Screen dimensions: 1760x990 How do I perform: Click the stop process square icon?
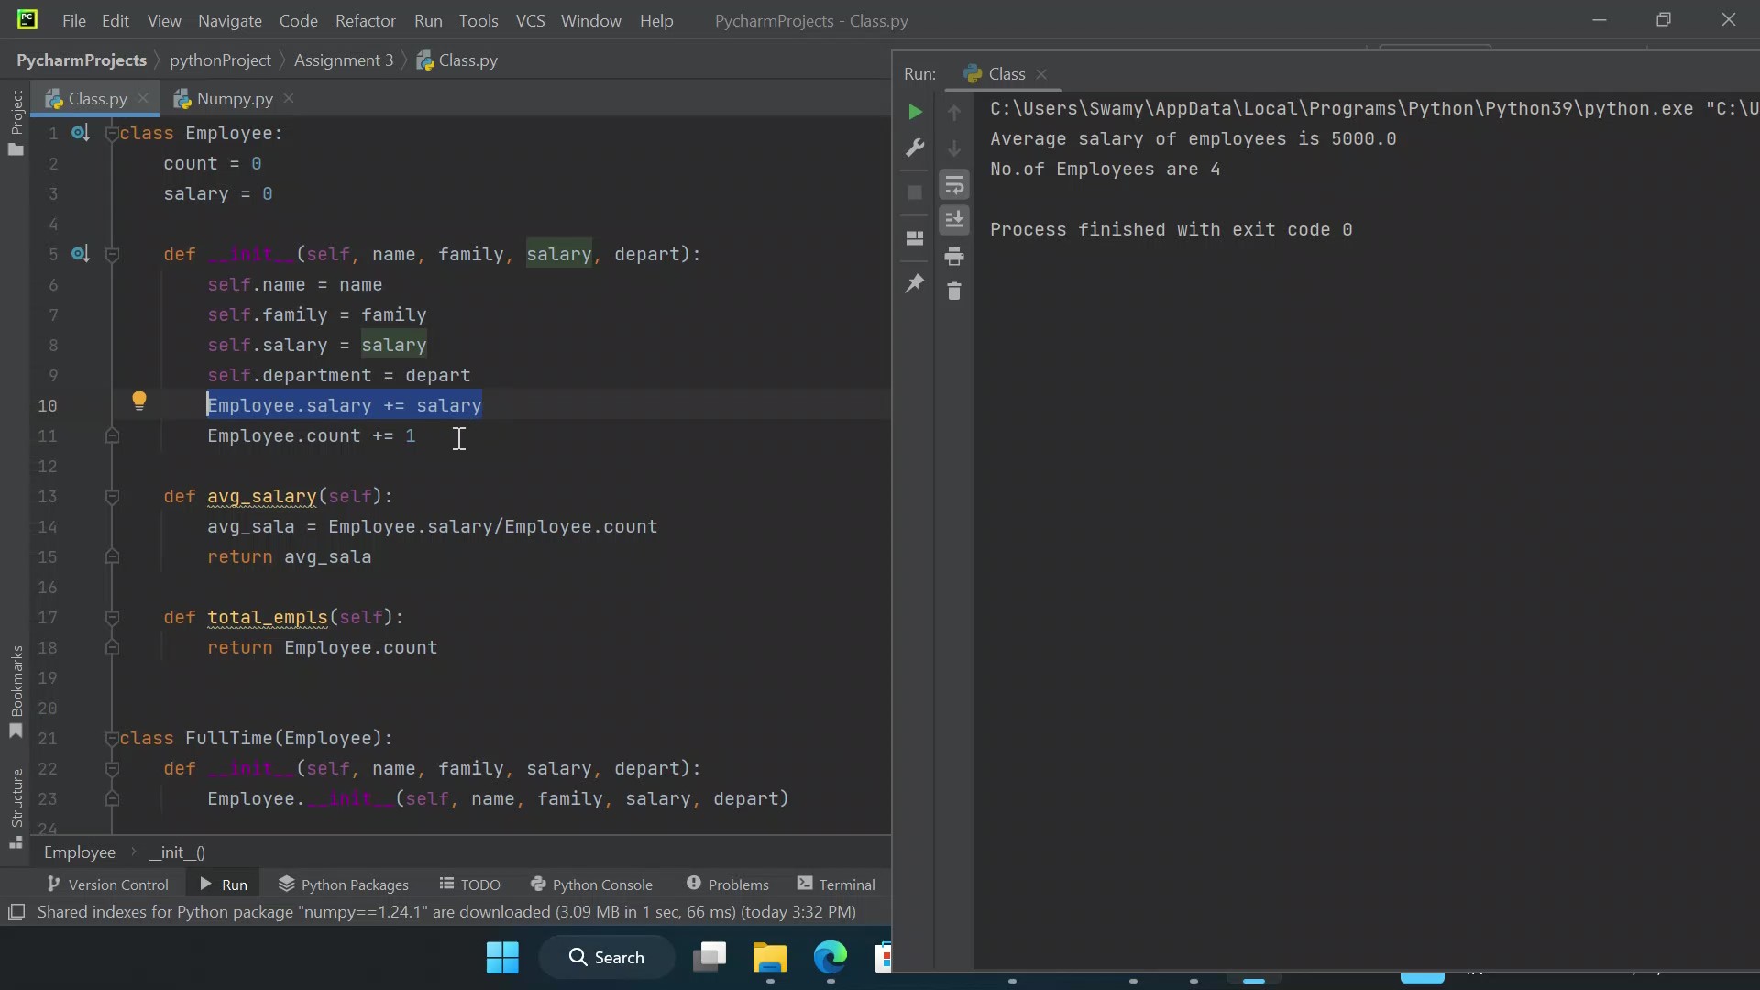tap(915, 192)
